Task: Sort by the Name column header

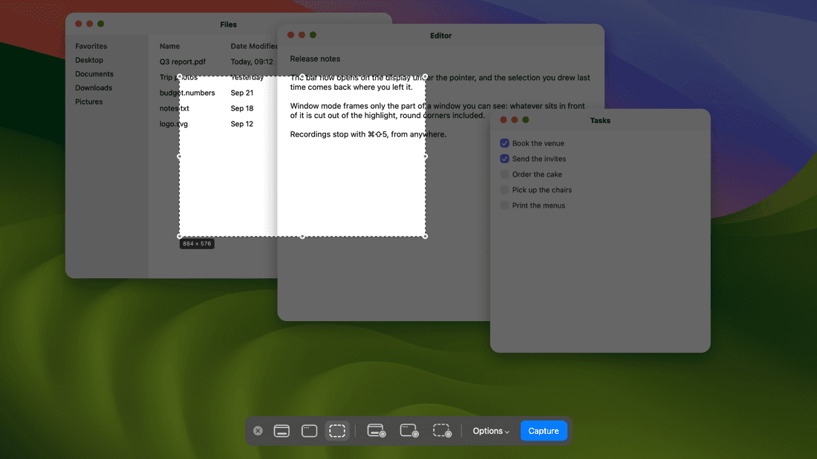Action: coord(169,46)
